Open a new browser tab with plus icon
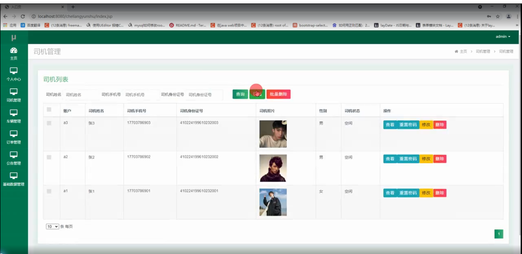Viewport: 522px width, 254px height. (x=73, y=7)
